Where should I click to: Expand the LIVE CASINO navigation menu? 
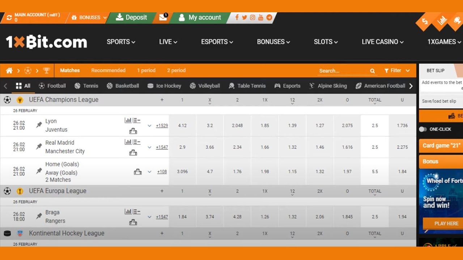pyautogui.click(x=383, y=42)
